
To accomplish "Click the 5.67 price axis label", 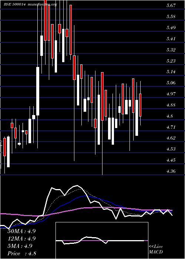I will click(171, 6).
